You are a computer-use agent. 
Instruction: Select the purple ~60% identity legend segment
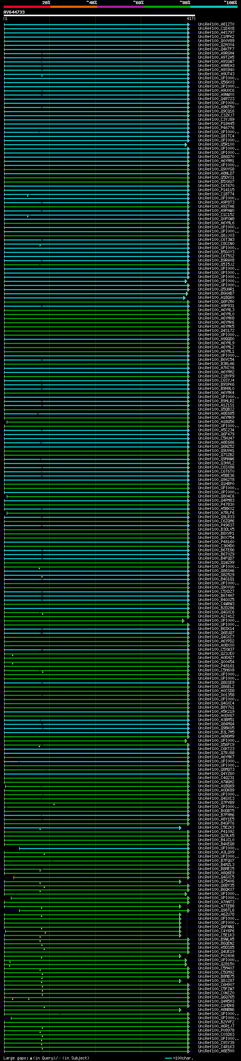[120, 7]
